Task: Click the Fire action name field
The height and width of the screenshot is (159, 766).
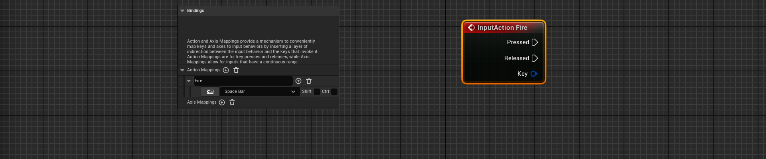Action: 243,81
